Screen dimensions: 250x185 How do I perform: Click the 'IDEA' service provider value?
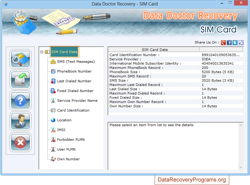click(x=206, y=59)
